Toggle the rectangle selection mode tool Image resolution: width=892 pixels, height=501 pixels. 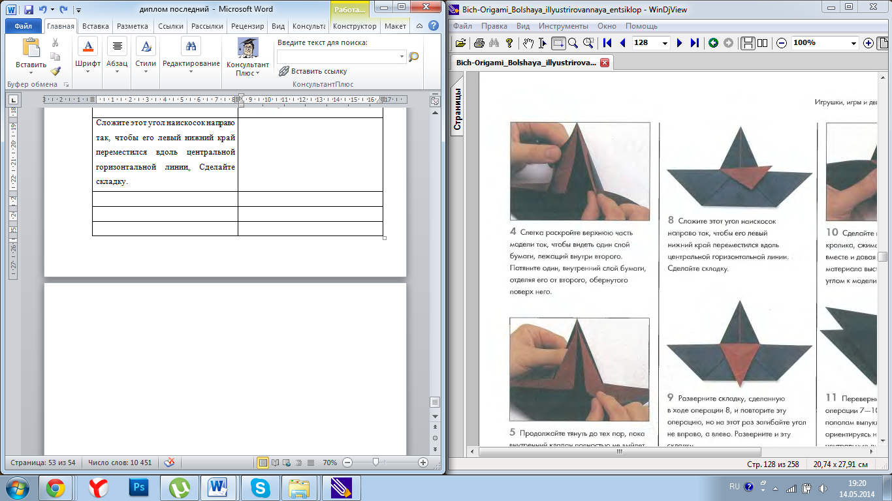[558, 43]
